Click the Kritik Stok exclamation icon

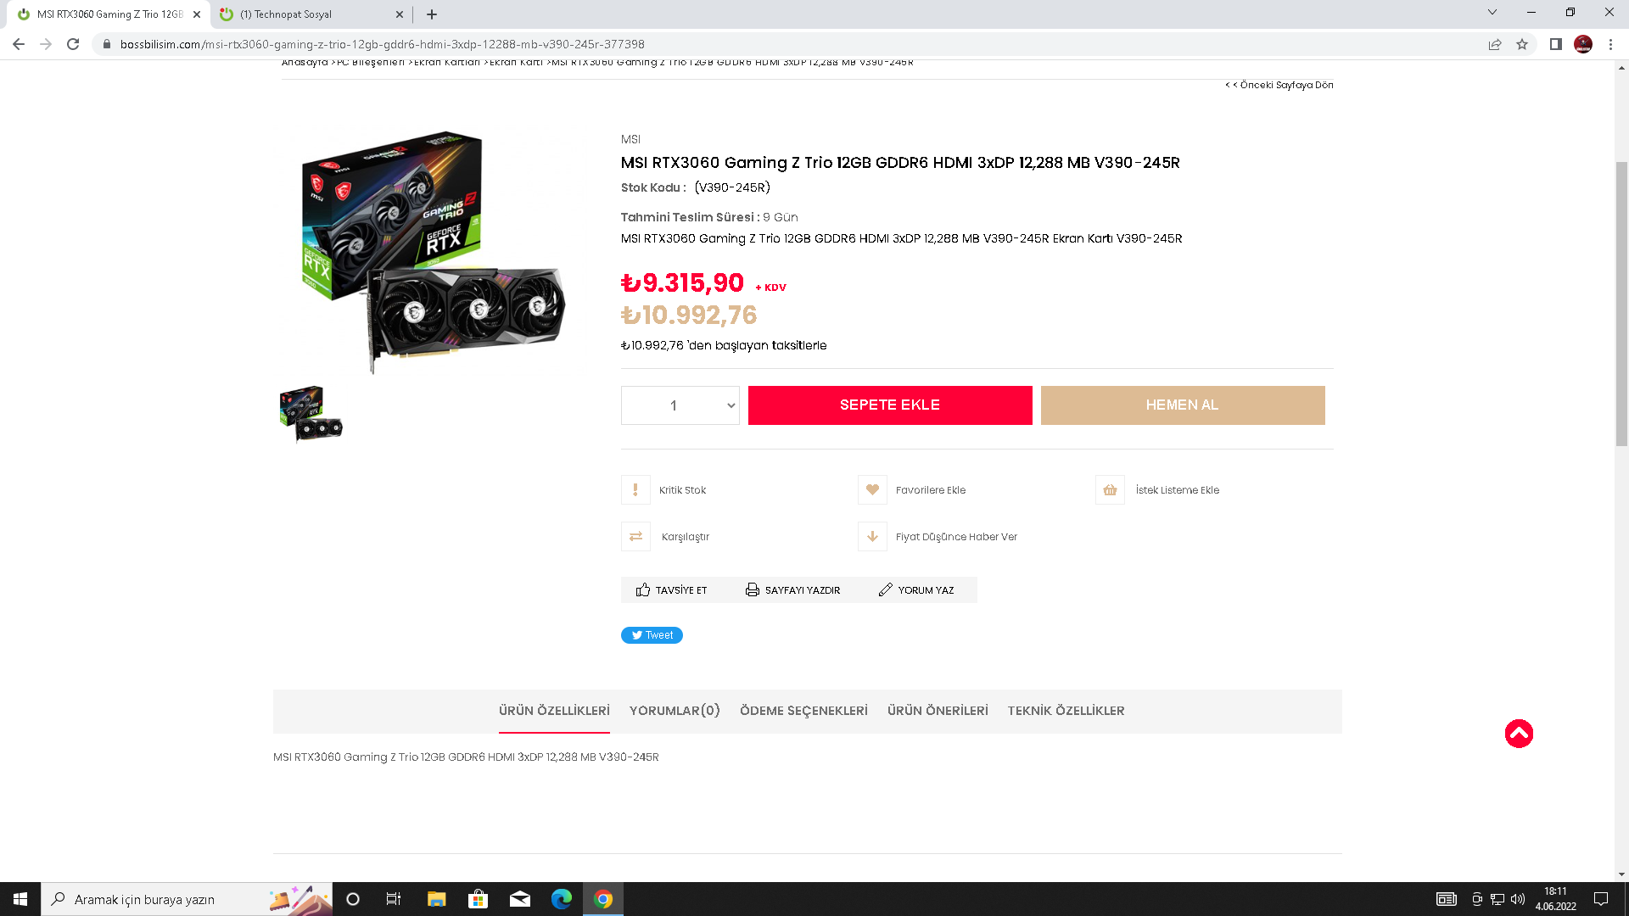pos(635,490)
